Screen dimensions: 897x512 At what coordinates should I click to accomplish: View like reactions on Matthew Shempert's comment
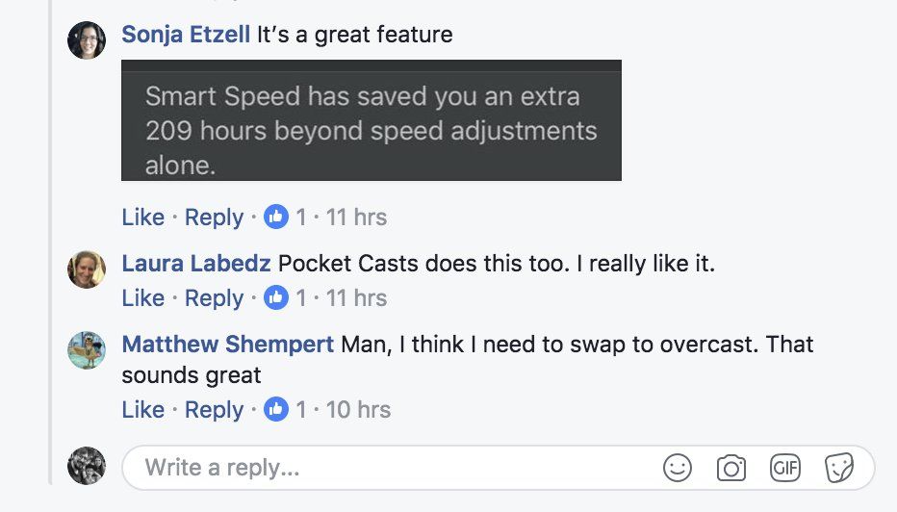[285, 410]
